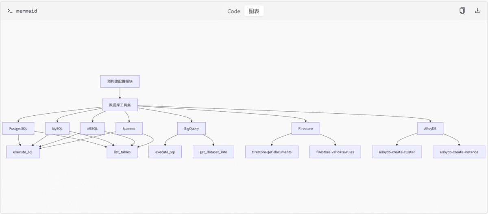Click the alloydb-create-cluster node
The image size is (488, 214).
pos(397,152)
